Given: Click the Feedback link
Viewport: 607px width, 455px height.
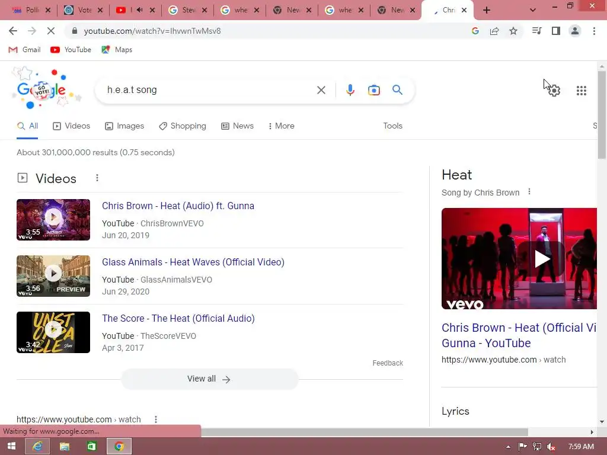Looking at the screenshot, I should click(388, 363).
